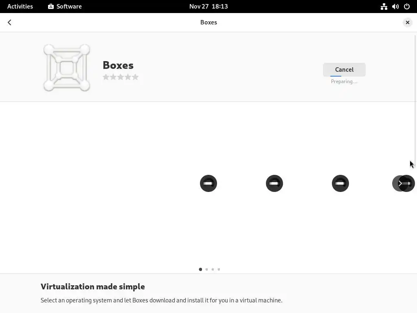Click the volume speaker icon
The width and height of the screenshot is (417, 313).
click(395, 7)
